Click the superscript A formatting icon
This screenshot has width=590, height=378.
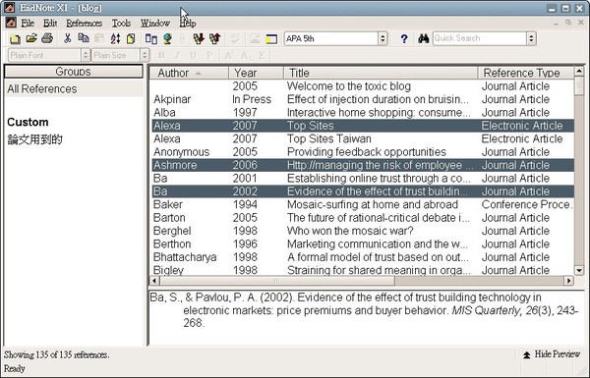point(228,56)
